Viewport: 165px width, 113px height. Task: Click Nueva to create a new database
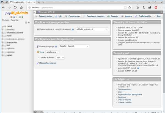click(x=9, y=26)
